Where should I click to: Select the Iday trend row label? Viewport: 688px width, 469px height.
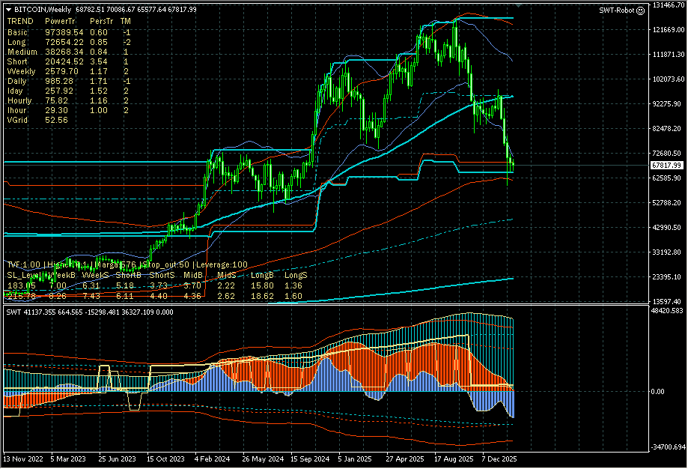click(x=15, y=91)
